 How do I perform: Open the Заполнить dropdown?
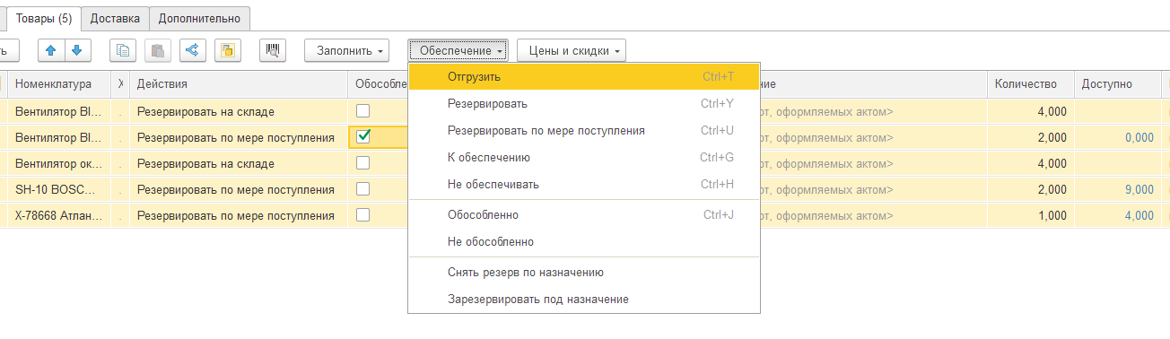(346, 51)
